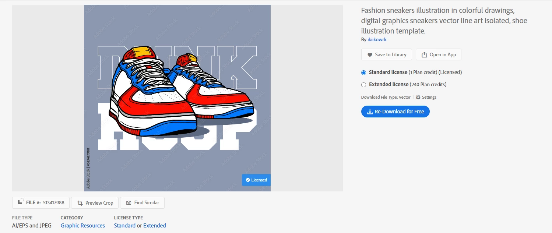Image resolution: width=552 pixels, height=233 pixels.
Task: Click the Standard license type link
Action: click(125, 226)
